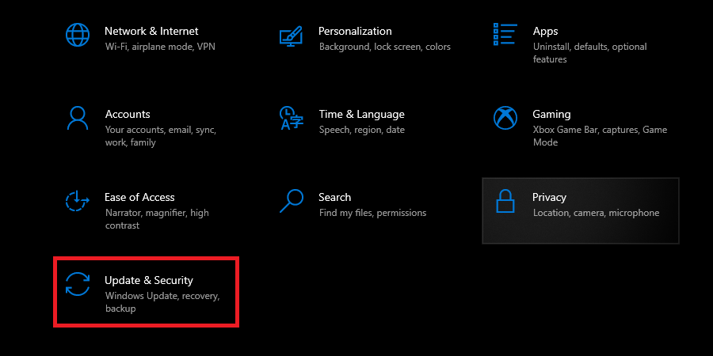Go to the Accounts settings title
Screen dimensions: 713x356
pos(128,114)
